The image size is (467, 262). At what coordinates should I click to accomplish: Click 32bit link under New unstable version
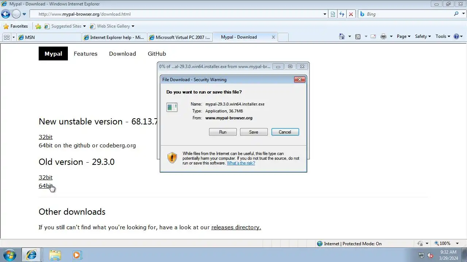(x=46, y=137)
